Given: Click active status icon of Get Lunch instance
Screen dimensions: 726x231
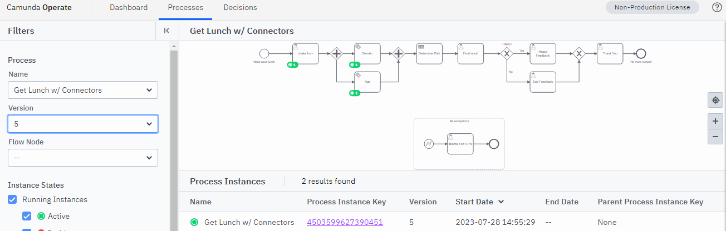Looking at the screenshot, I should [x=194, y=222].
